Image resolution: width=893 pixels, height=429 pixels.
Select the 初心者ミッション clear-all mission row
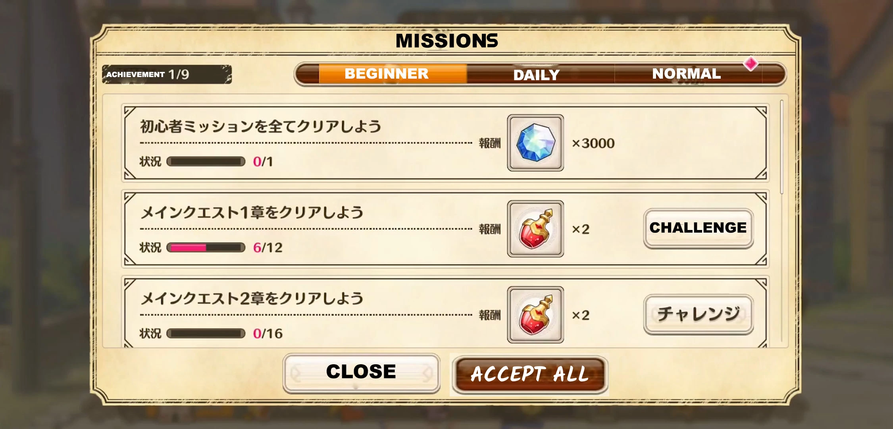(445, 143)
